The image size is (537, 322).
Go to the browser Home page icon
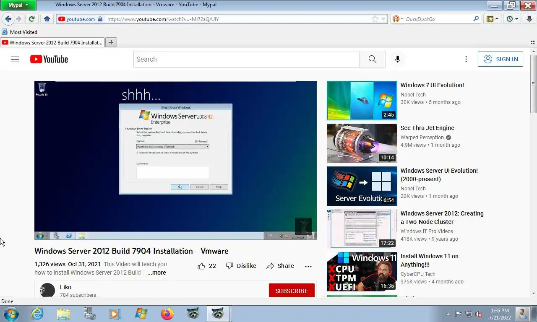coord(47,19)
